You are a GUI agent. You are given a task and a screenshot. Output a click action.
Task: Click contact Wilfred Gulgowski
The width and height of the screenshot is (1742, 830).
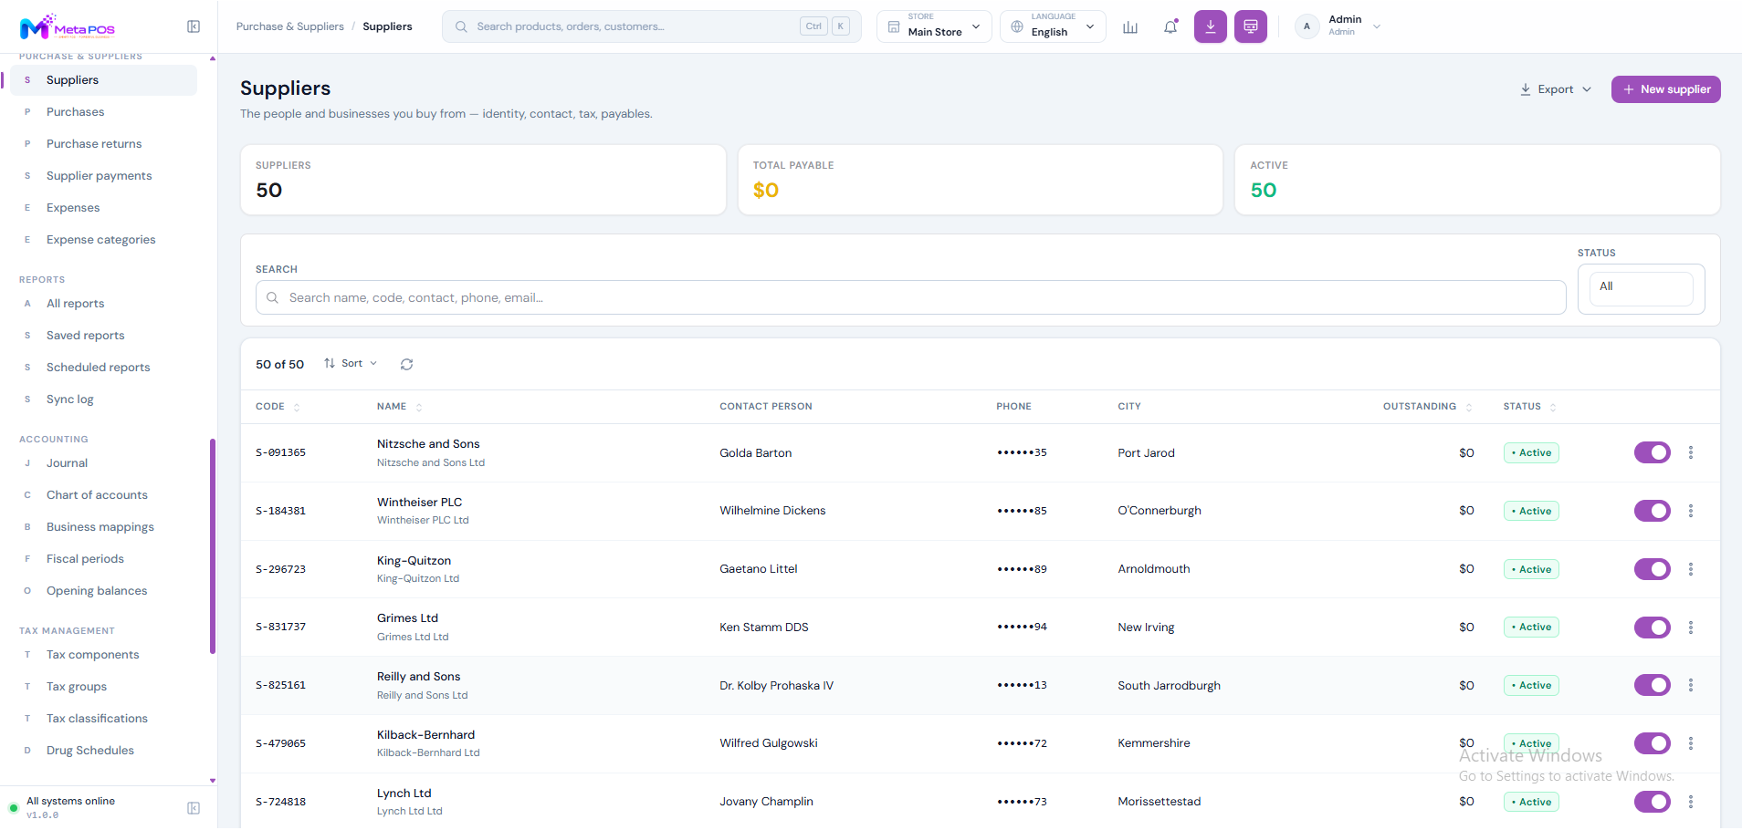coord(769,743)
